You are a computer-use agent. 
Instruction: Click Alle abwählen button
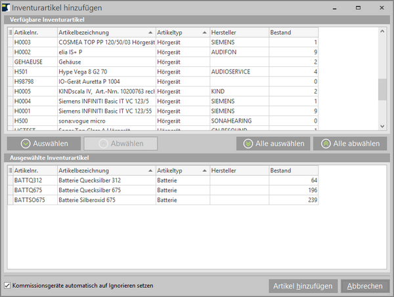[x=350, y=144]
